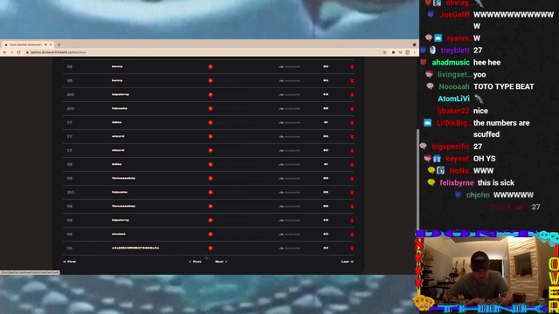Click the score 45 in lelpeleroy 20 row
The width and height of the screenshot is (559, 314).
tap(326, 94)
